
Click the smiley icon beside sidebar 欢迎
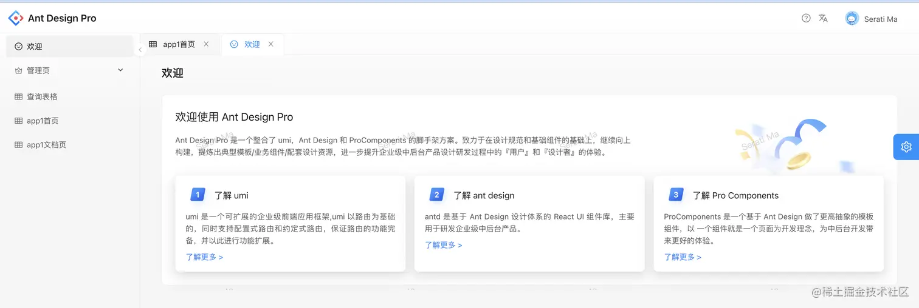[x=19, y=46]
